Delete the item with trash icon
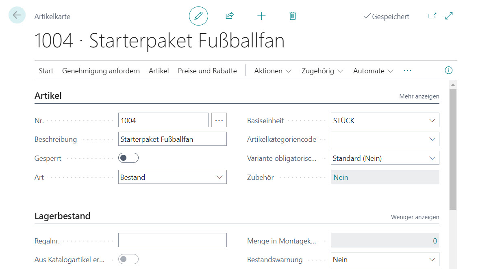This screenshot has width=491, height=269. tap(293, 16)
